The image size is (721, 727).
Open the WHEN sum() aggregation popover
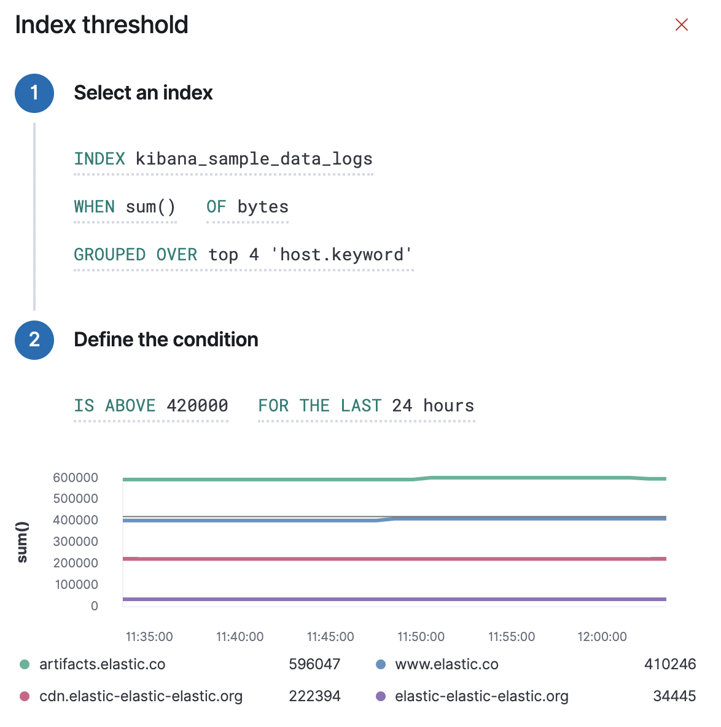coord(125,207)
